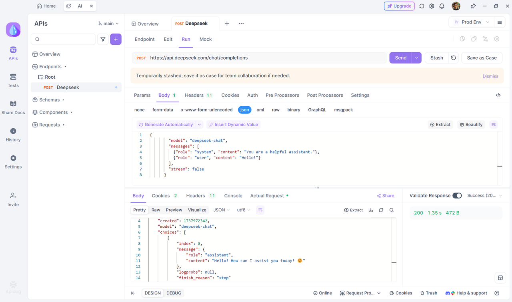Viewport: 512px width, 302px height.
Task: Click the code snippet icon
Action: tap(498, 95)
